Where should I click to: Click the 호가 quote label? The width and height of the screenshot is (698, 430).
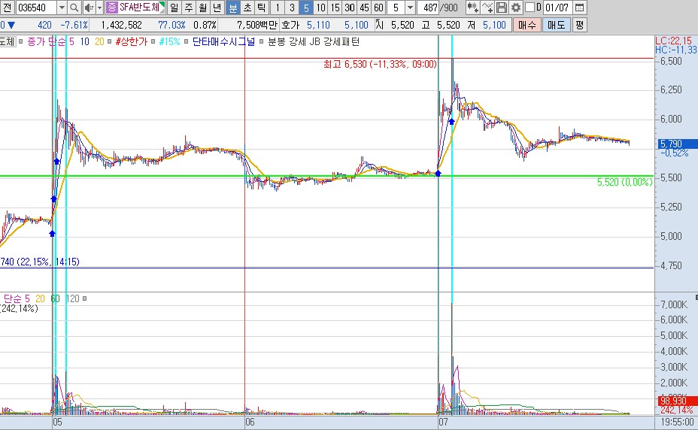tap(290, 25)
